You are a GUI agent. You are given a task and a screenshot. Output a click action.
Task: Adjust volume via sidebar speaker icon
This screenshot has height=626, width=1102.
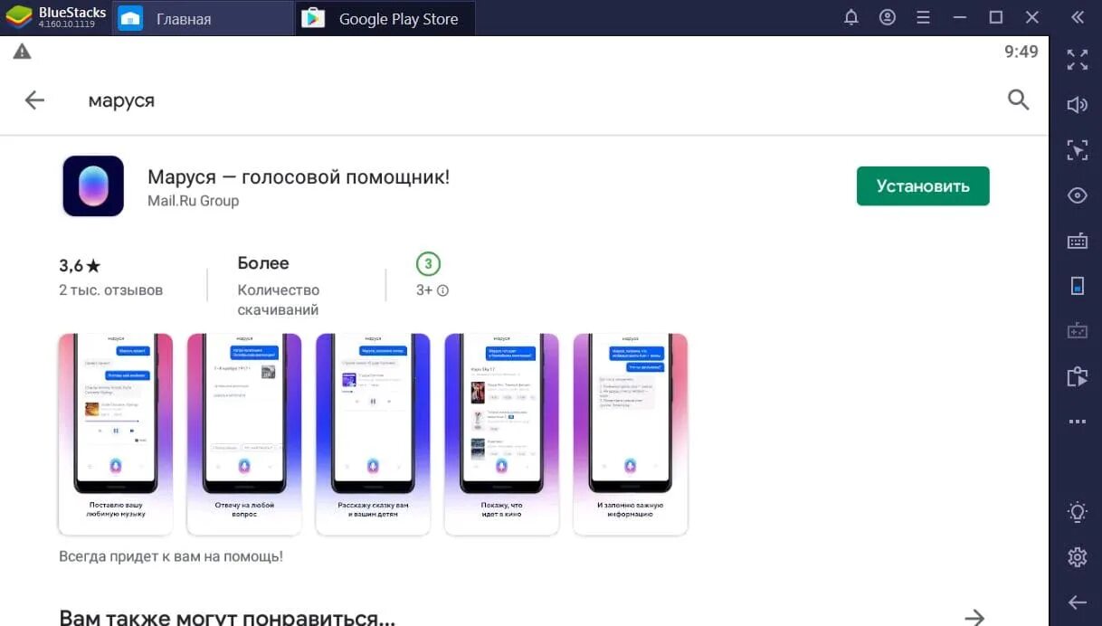[x=1077, y=105]
